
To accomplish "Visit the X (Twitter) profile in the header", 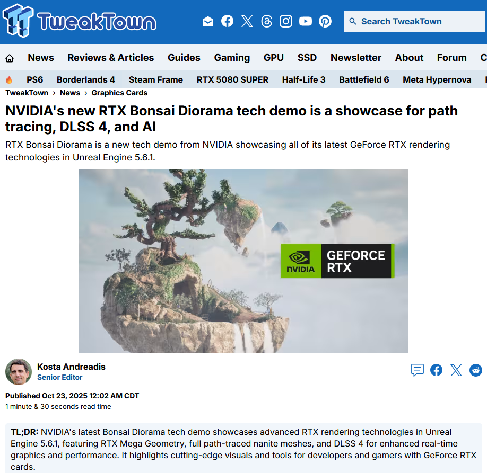I will [x=247, y=21].
